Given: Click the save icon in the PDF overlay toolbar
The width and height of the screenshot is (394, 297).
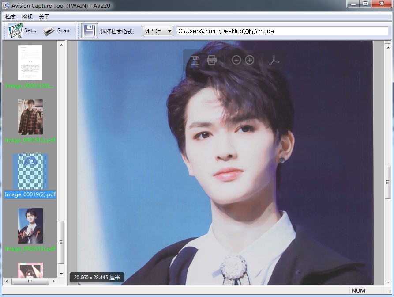Looking at the screenshot, I should (195, 60).
